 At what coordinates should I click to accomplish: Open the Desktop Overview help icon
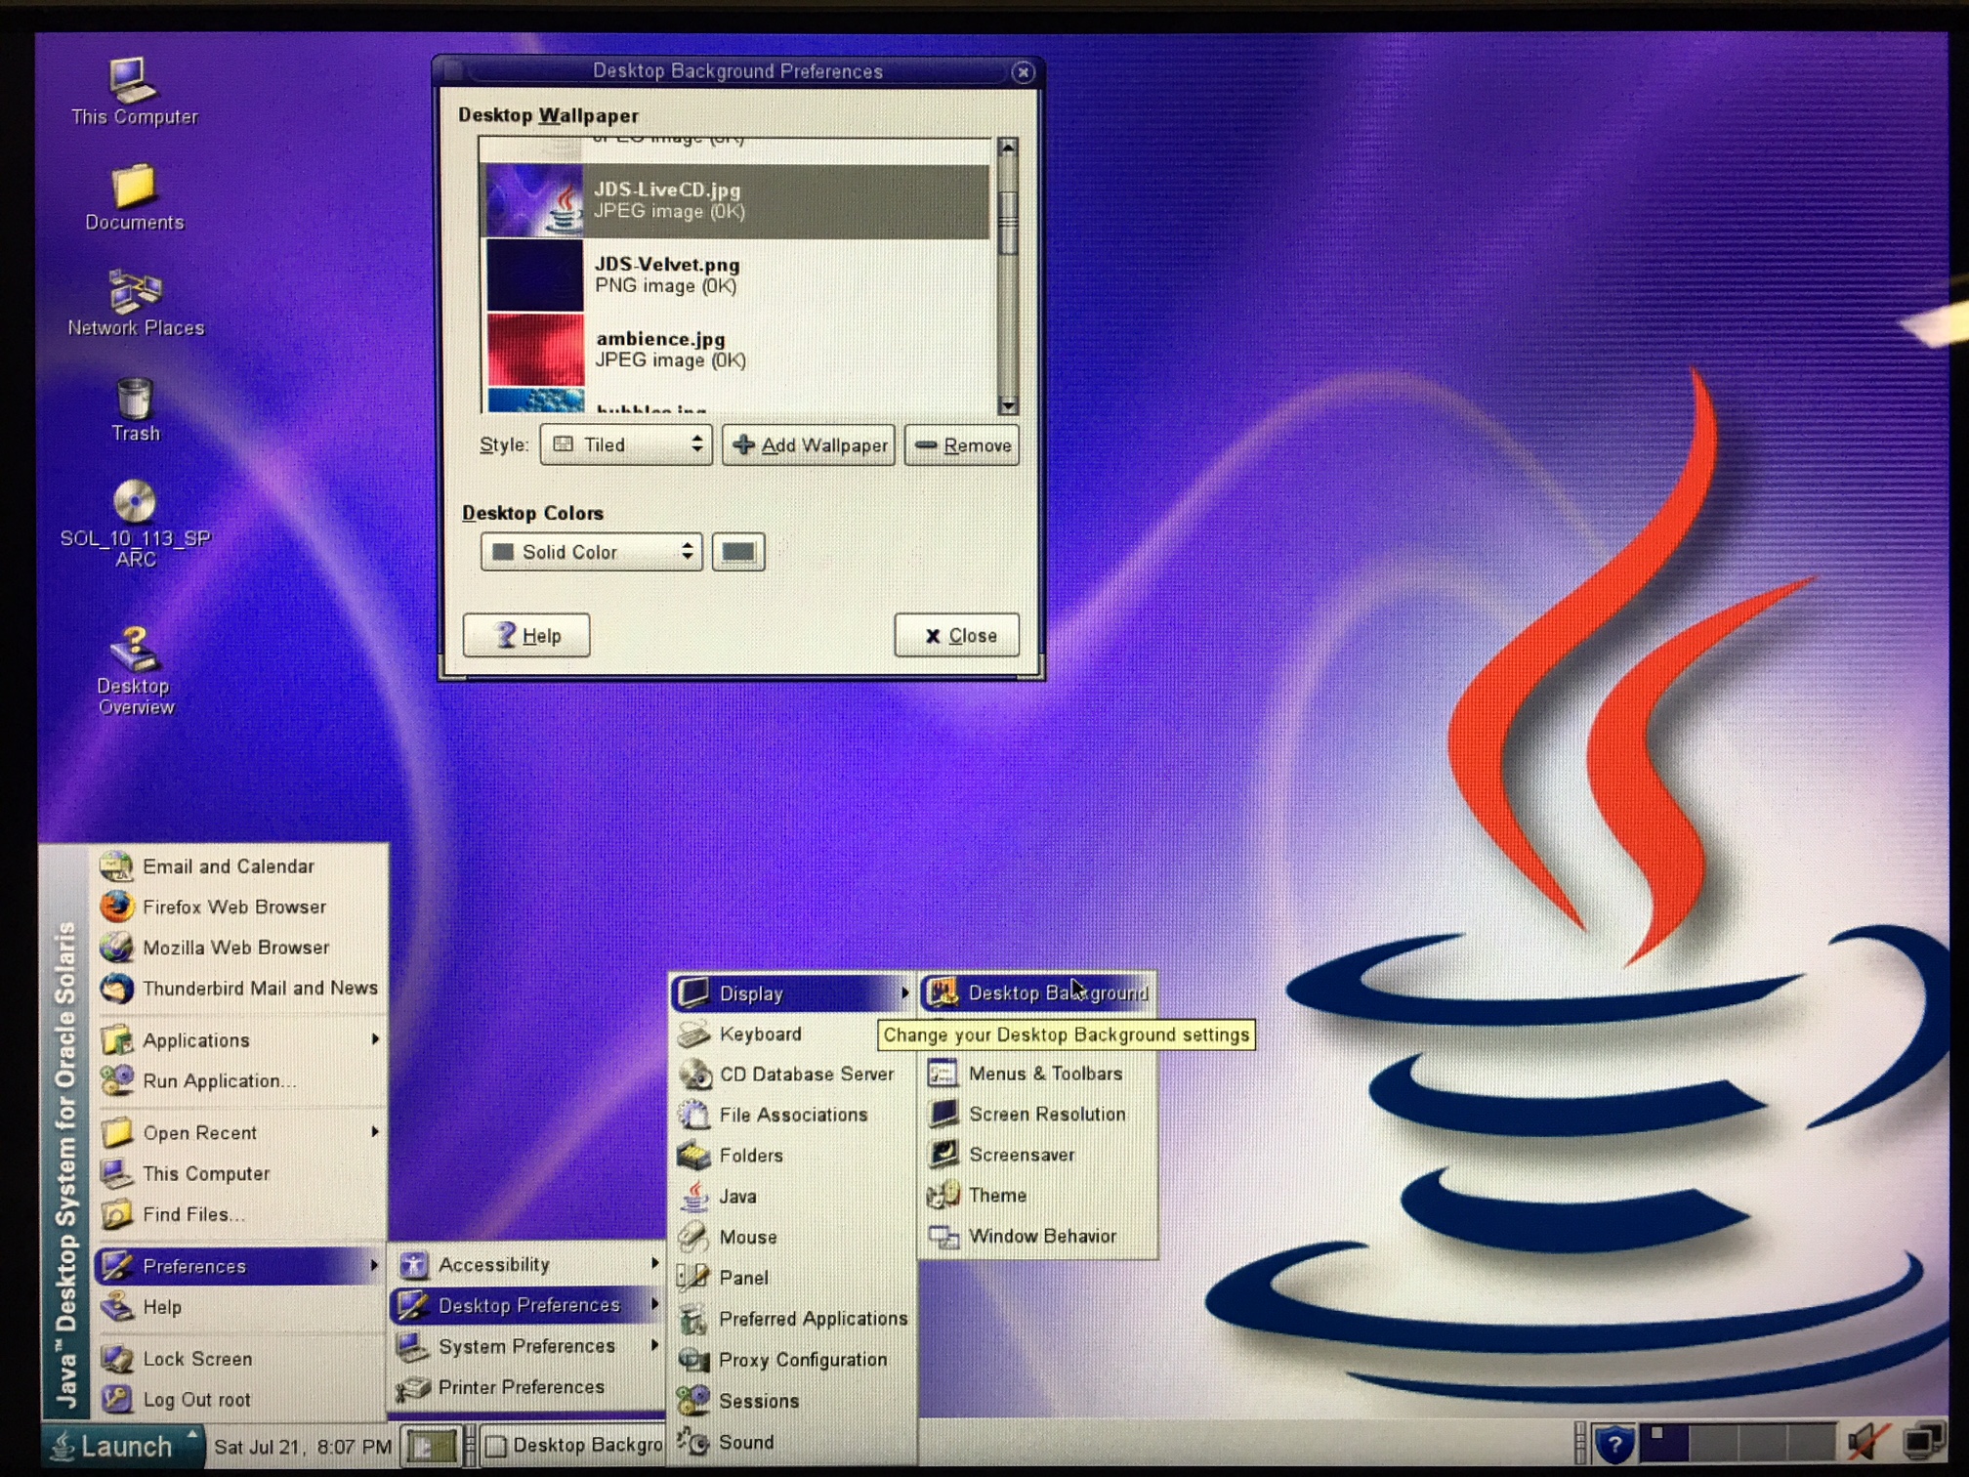pos(135,671)
